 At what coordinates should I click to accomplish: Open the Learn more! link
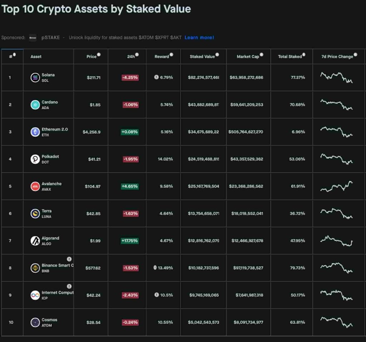tap(199, 37)
